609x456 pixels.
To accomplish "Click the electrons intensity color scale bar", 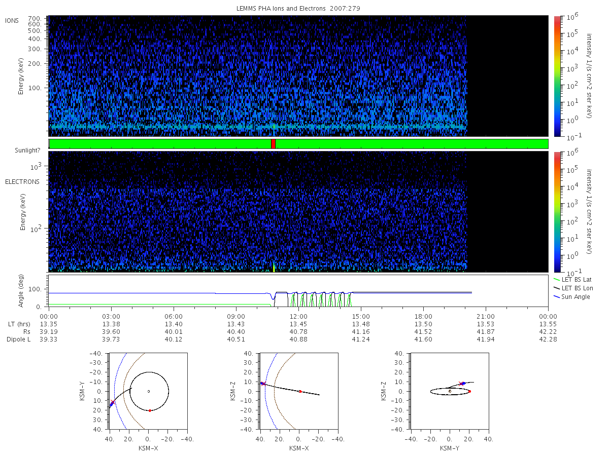I will 557,211.
